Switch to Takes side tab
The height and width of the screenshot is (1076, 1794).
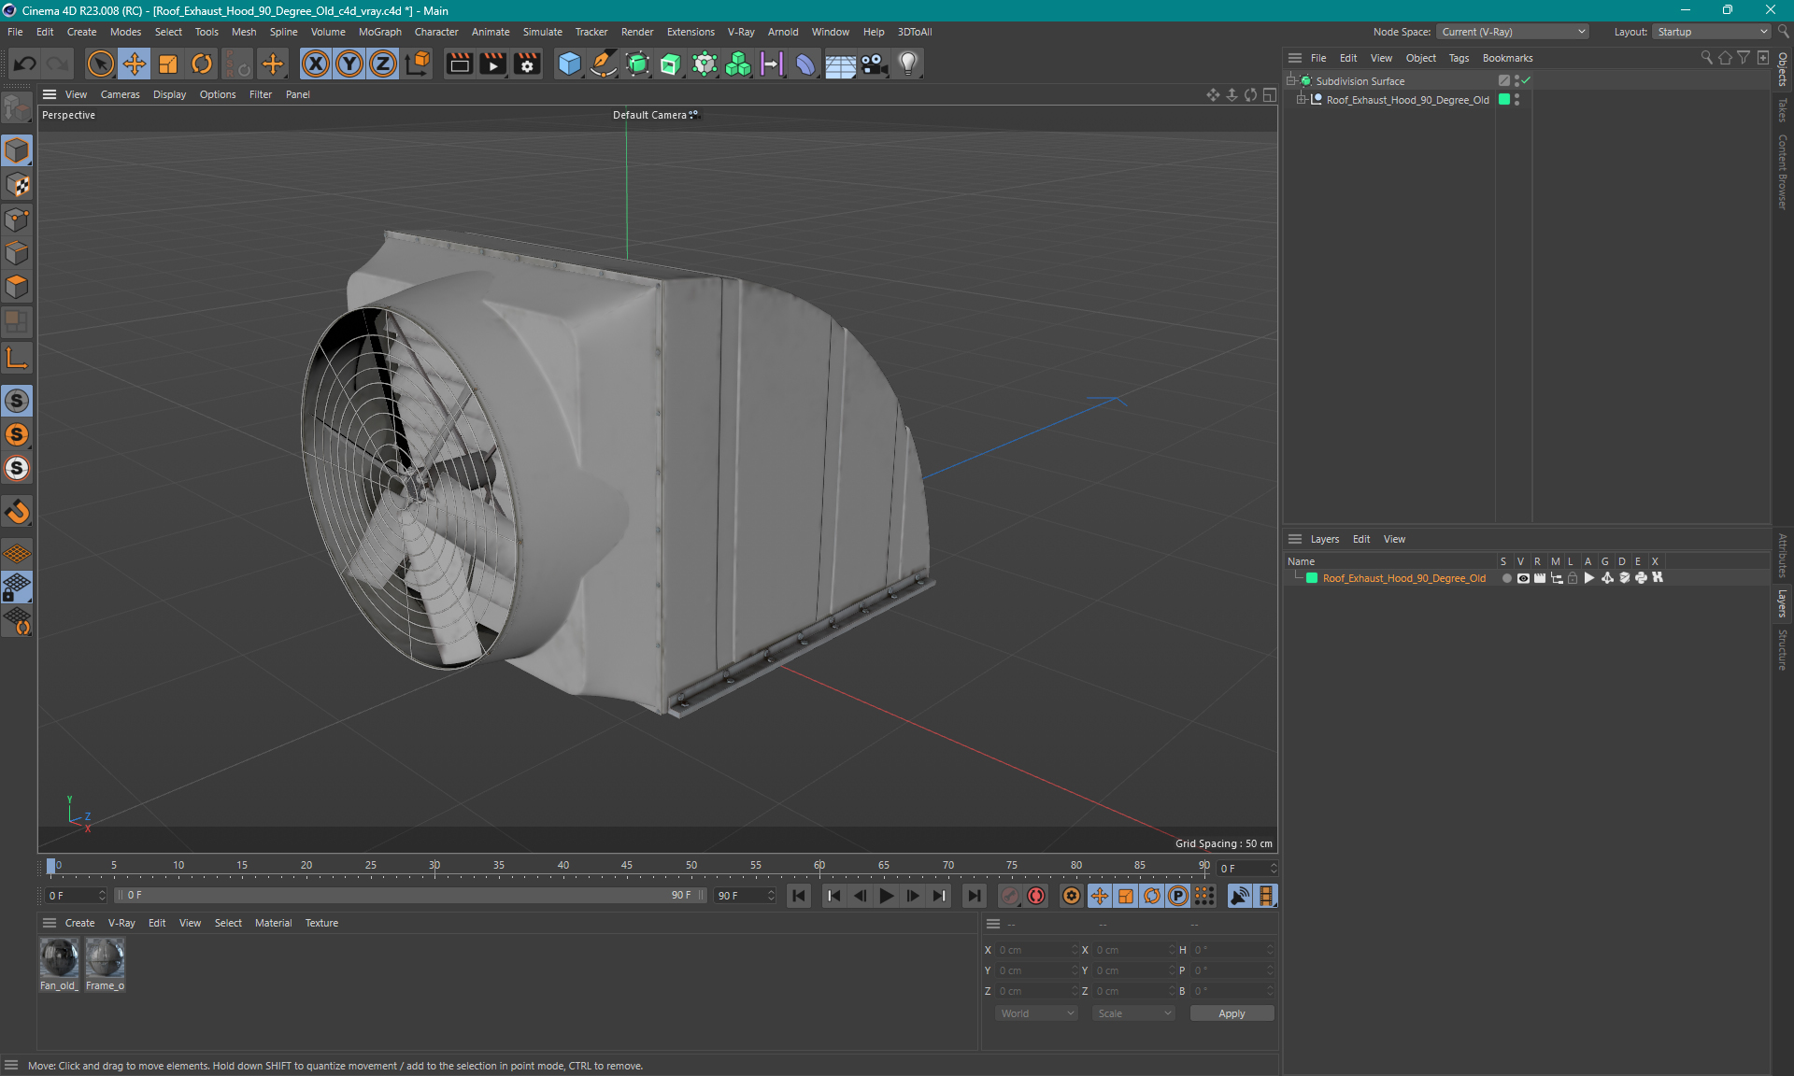(x=1783, y=110)
